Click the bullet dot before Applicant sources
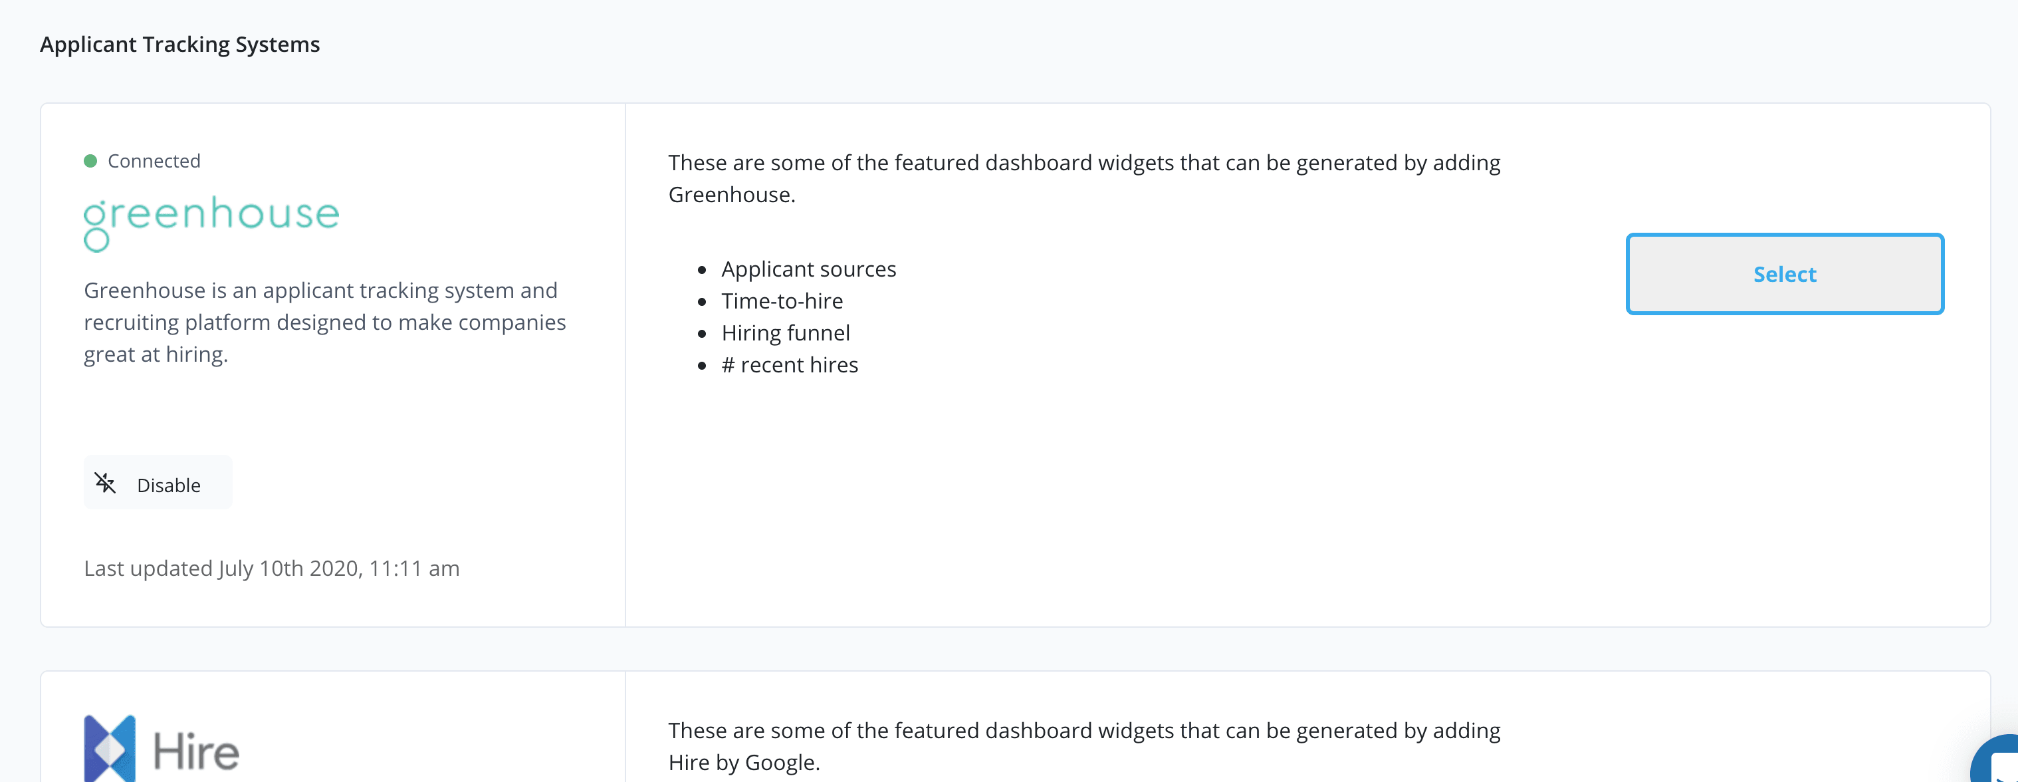2018x782 pixels. [702, 271]
